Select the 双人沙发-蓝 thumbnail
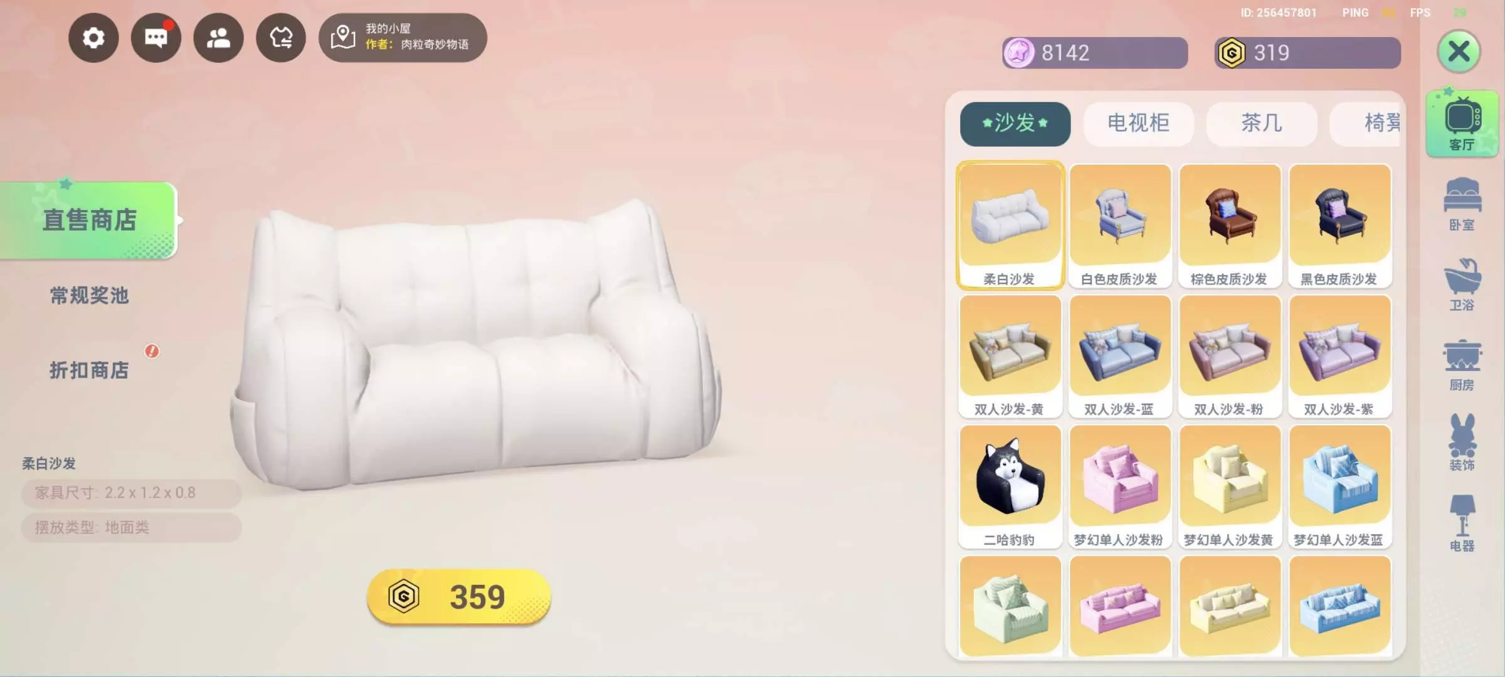This screenshot has height=677, width=1505. click(x=1120, y=357)
